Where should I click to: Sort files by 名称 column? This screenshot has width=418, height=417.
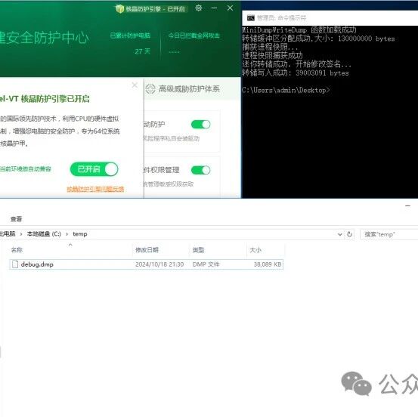[17, 250]
